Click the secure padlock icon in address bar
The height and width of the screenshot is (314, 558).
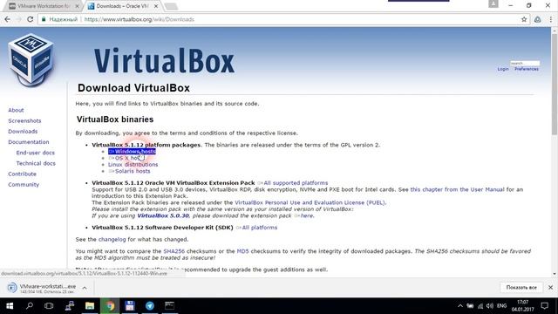click(44, 19)
